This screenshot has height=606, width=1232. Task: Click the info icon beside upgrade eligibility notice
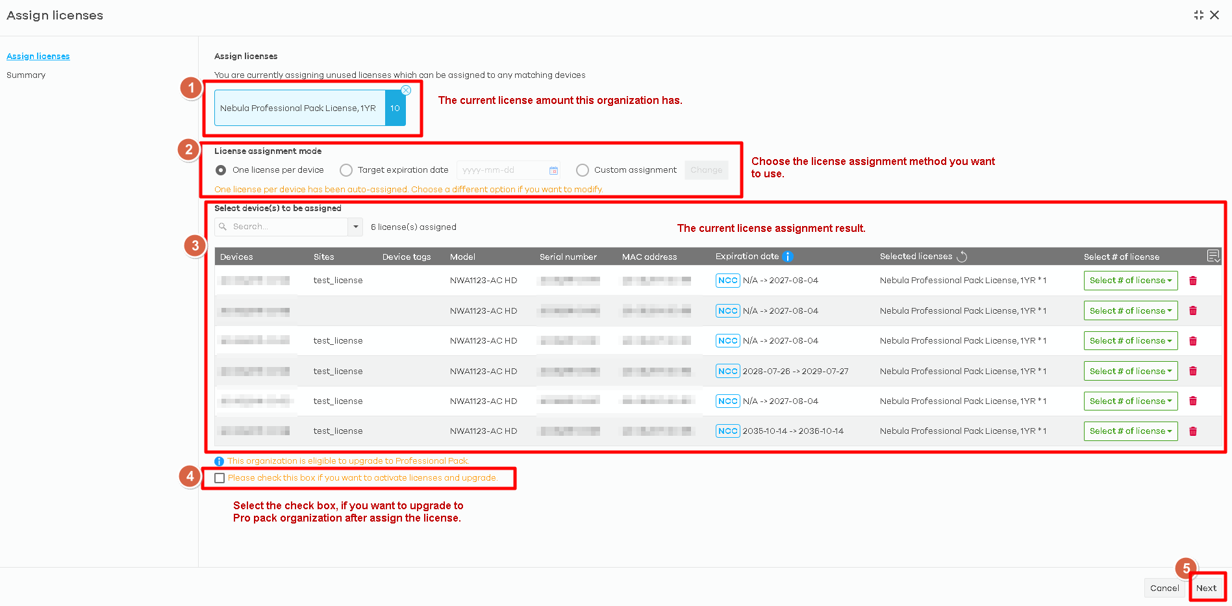[219, 461]
